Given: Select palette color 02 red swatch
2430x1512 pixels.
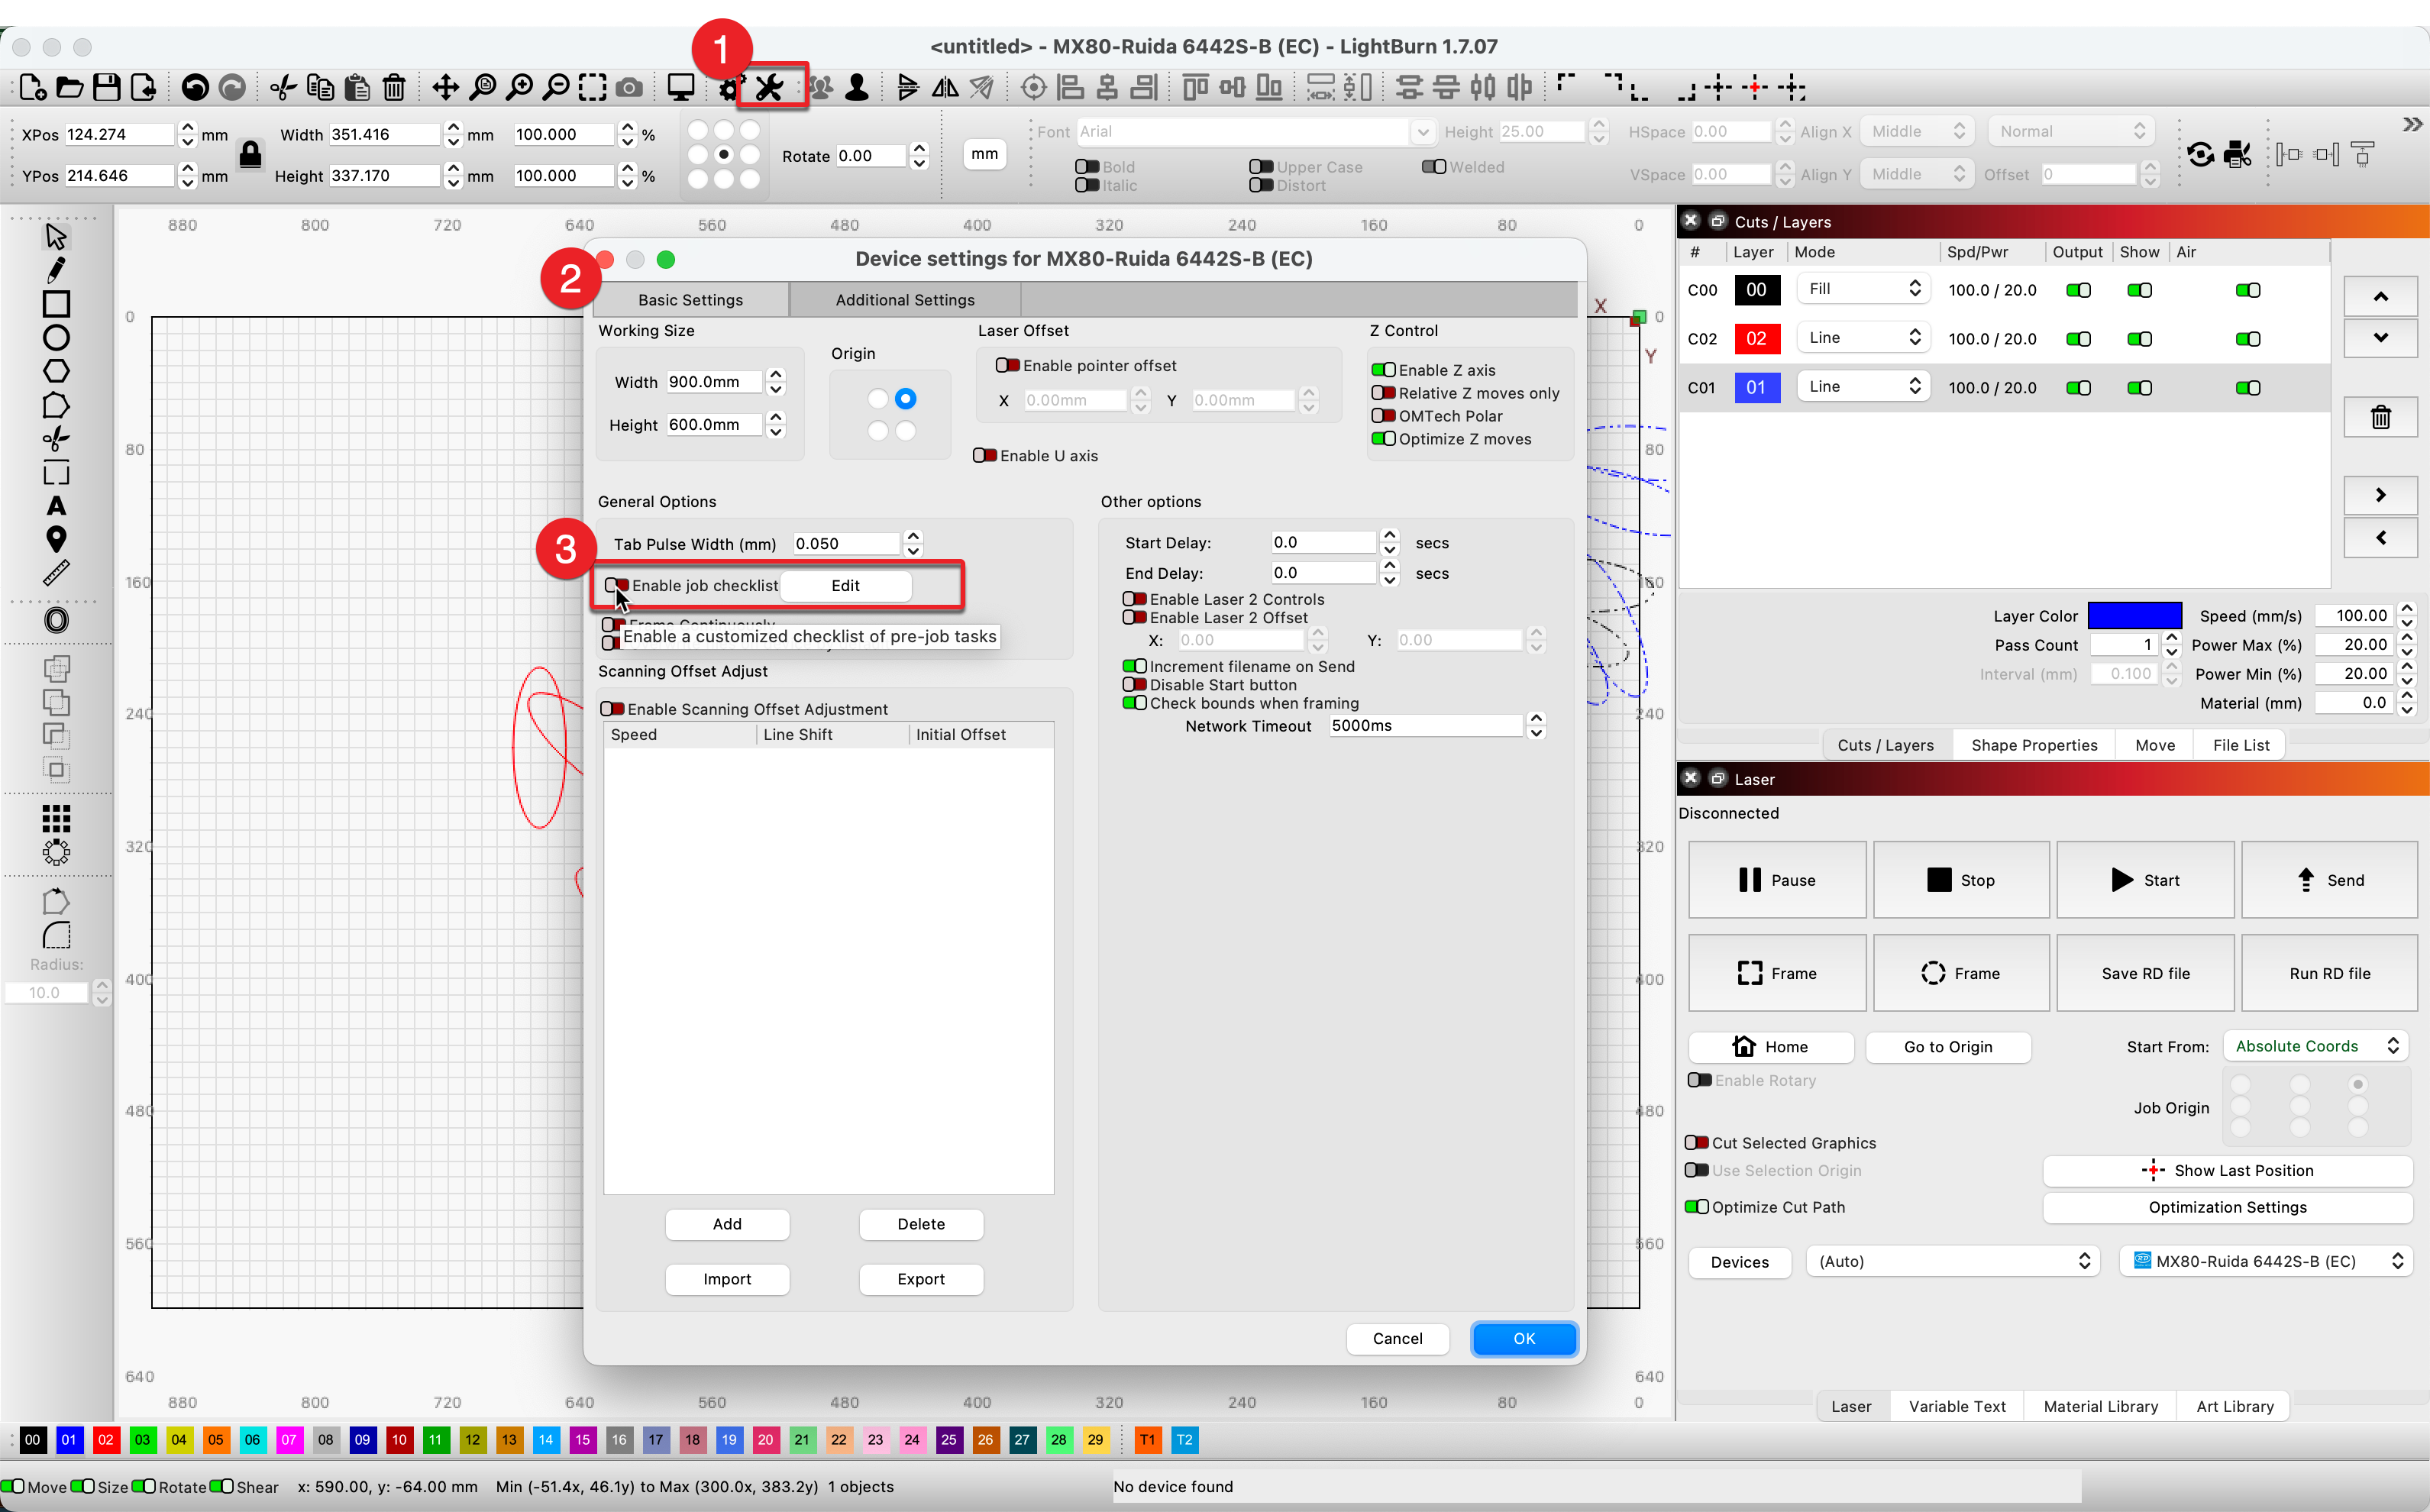Looking at the screenshot, I should point(105,1439).
